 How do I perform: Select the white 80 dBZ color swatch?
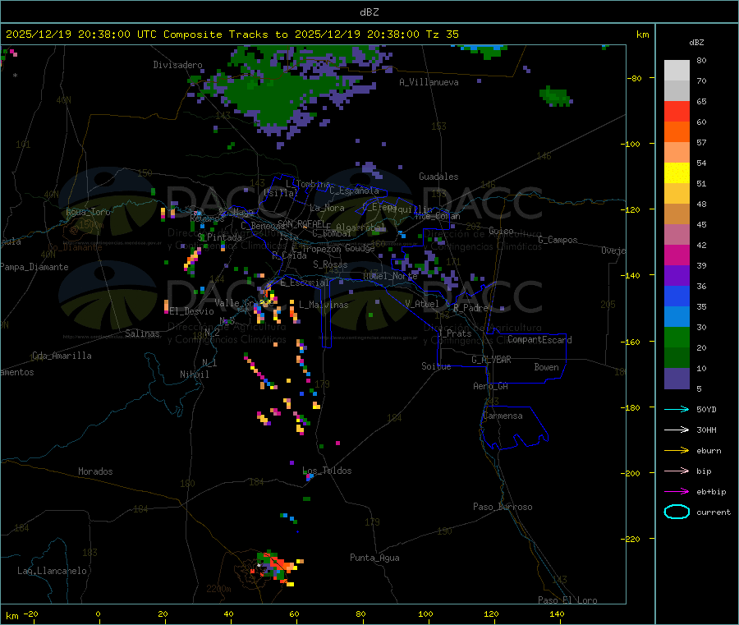pos(677,71)
